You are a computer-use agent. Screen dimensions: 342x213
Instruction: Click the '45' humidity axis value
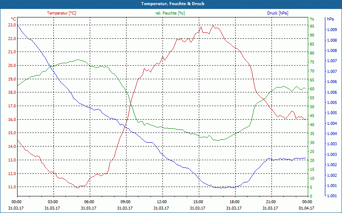pos(312,115)
